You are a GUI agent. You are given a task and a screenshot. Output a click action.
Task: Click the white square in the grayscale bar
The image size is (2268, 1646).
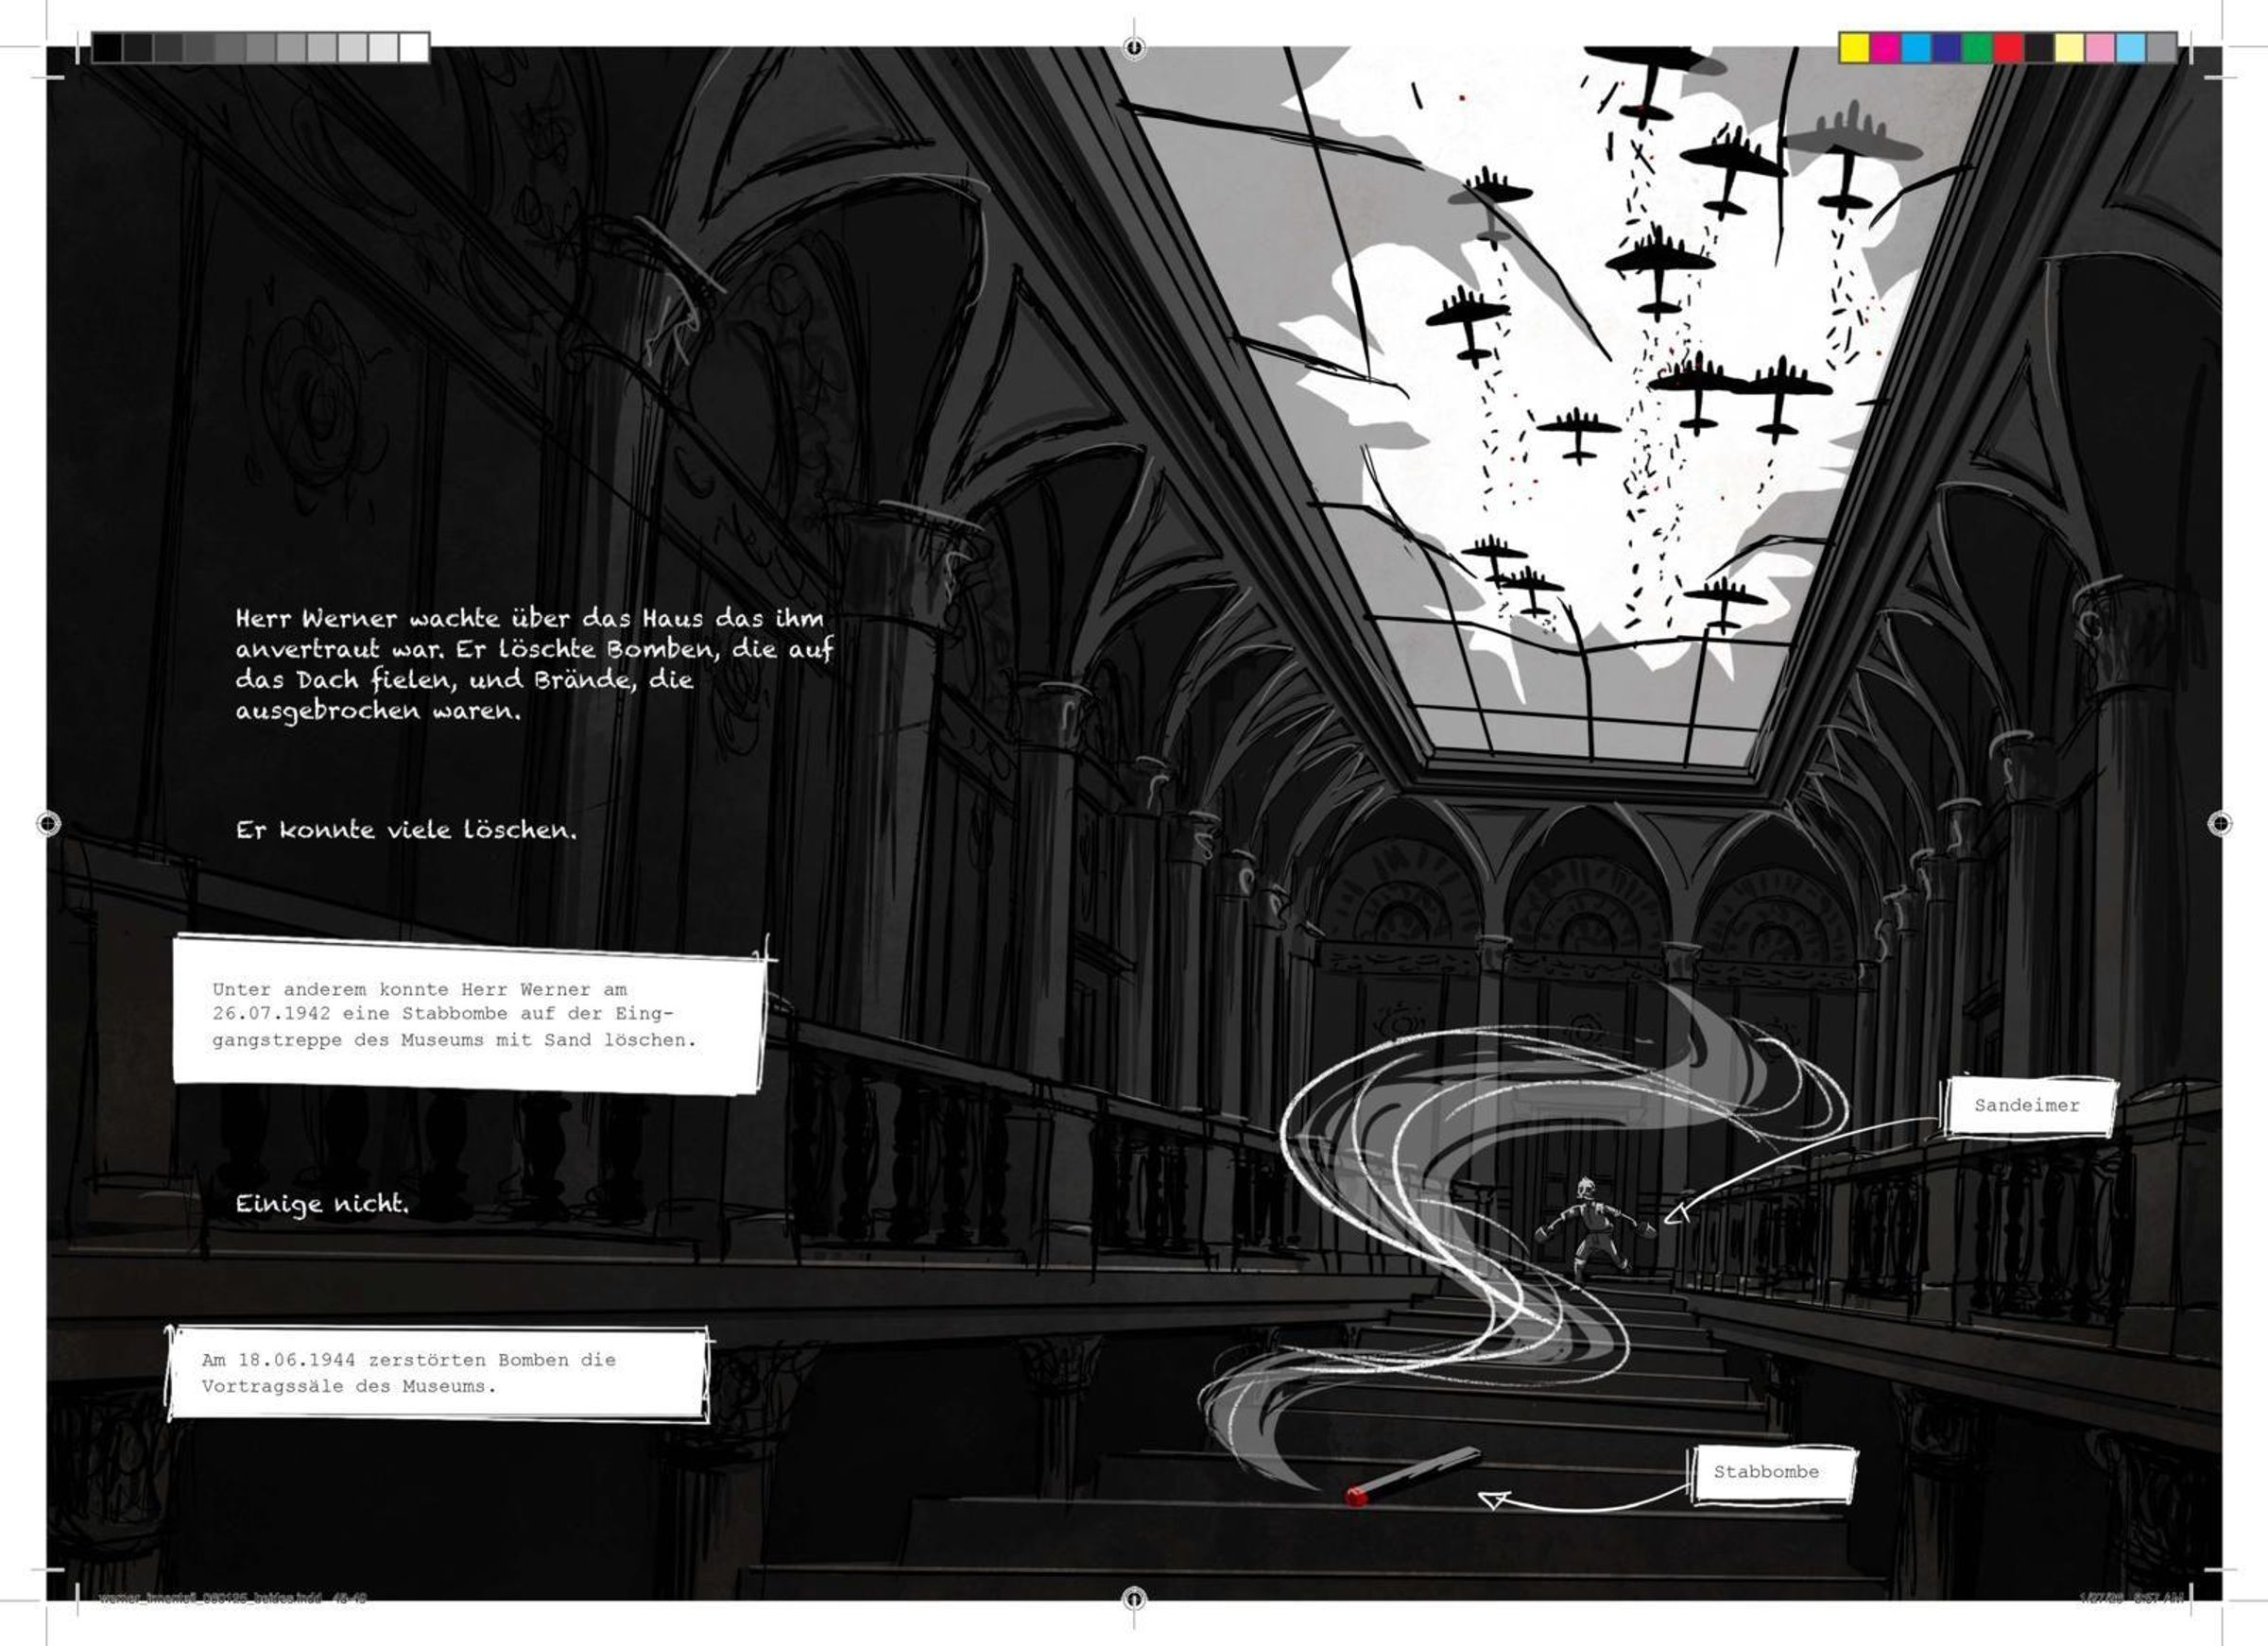[414, 47]
